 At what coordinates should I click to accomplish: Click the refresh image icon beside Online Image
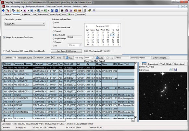tap(171, 70)
